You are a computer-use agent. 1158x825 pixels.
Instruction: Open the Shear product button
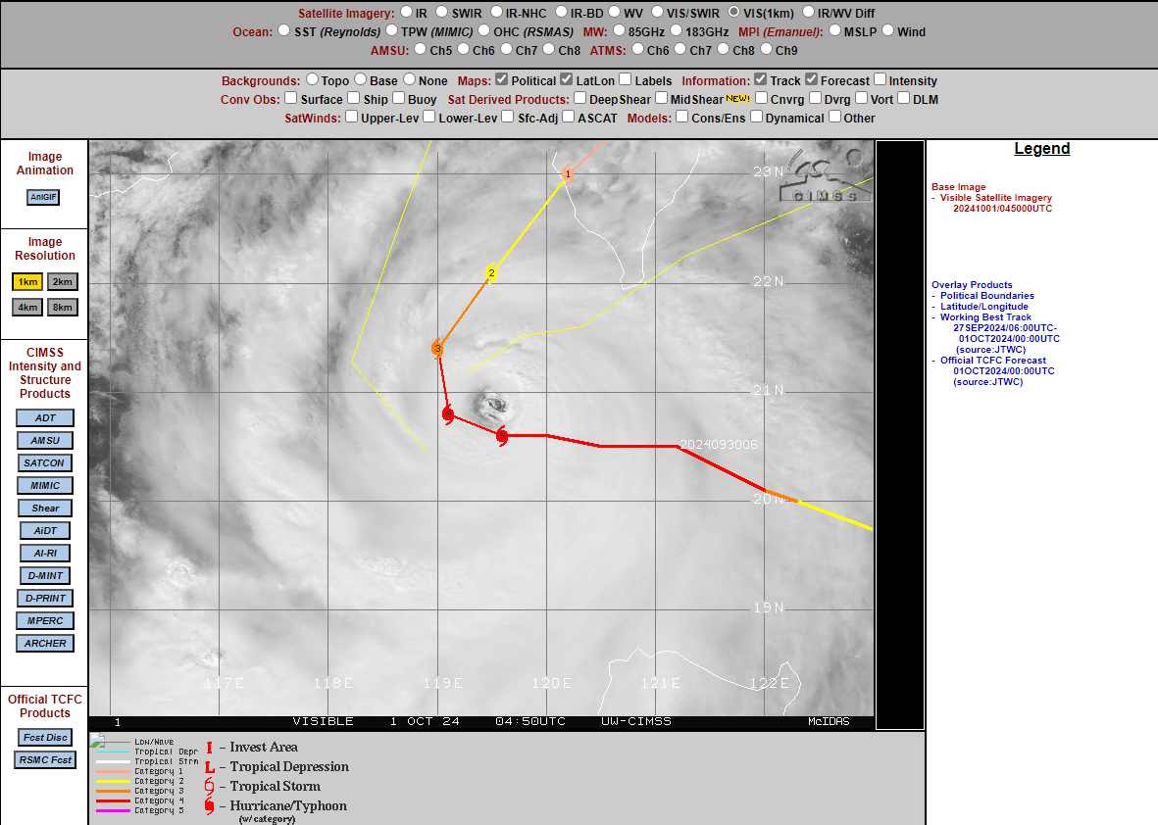(x=45, y=508)
